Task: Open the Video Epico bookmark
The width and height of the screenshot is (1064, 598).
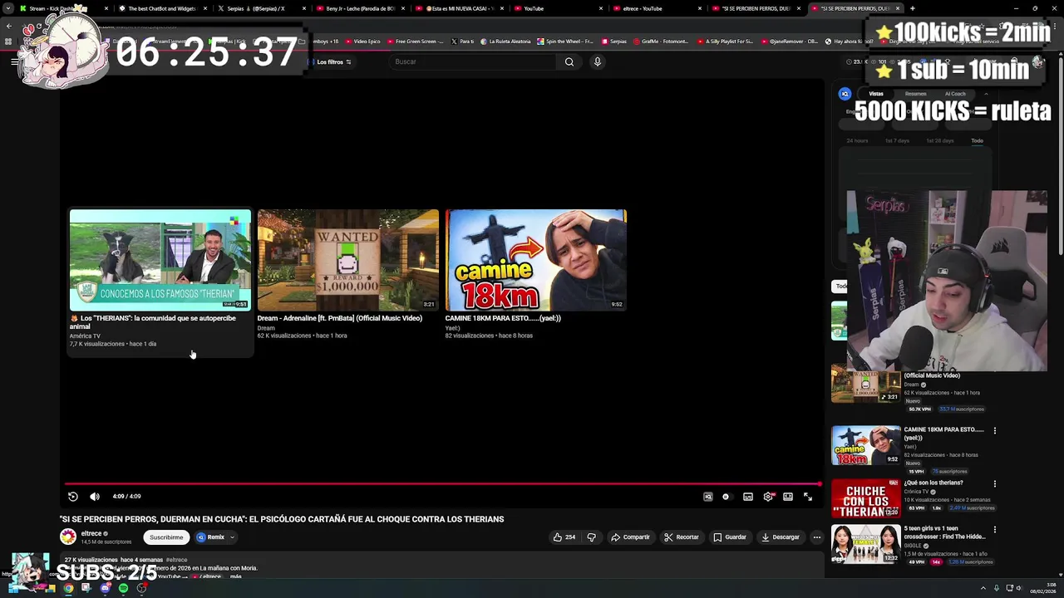Action: [362, 42]
